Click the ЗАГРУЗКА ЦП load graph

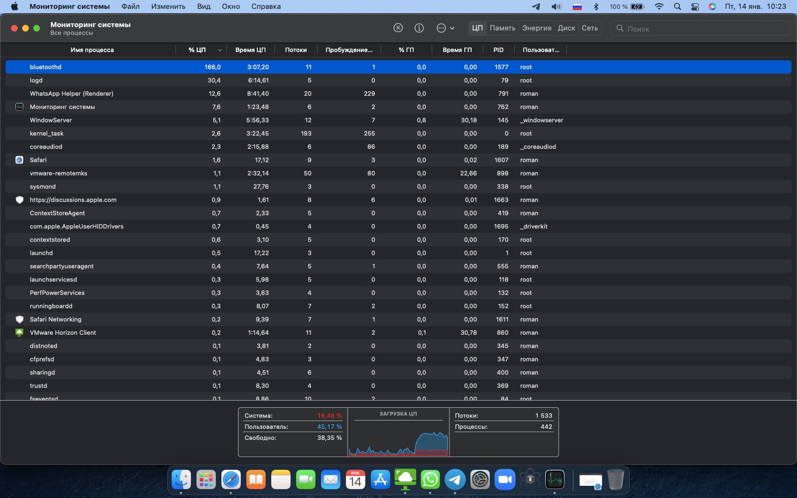pos(398,437)
